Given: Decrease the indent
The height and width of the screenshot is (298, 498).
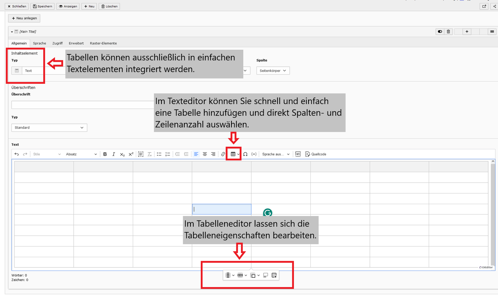Looking at the screenshot, I should 186,154.
